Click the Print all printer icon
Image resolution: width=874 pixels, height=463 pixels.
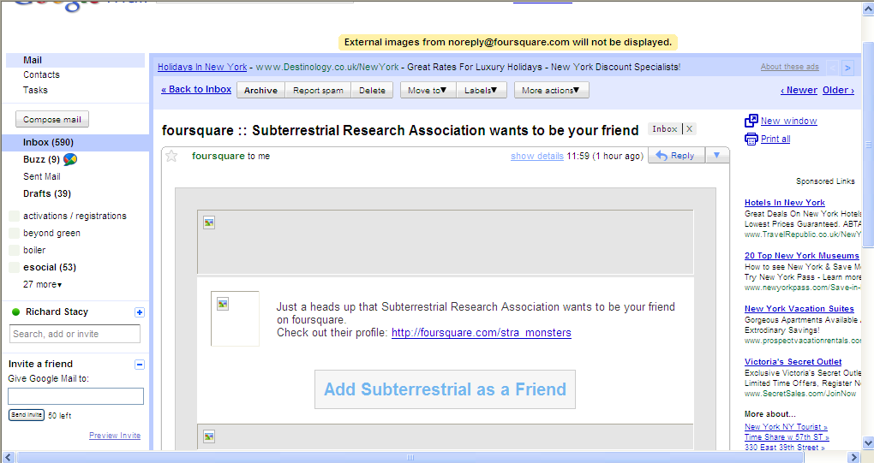point(751,139)
